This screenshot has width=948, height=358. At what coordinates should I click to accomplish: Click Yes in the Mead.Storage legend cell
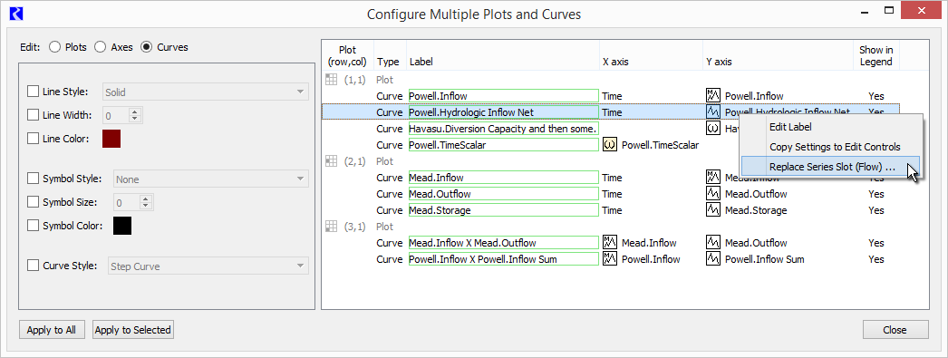(x=876, y=210)
